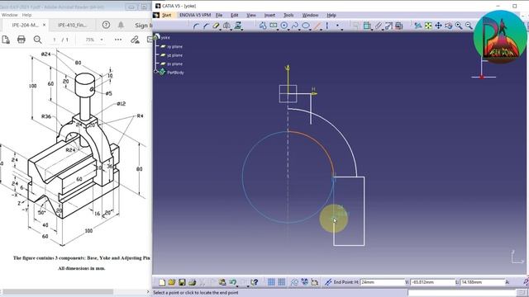Click the Zoom In magnifier icon

click(x=459, y=26)
